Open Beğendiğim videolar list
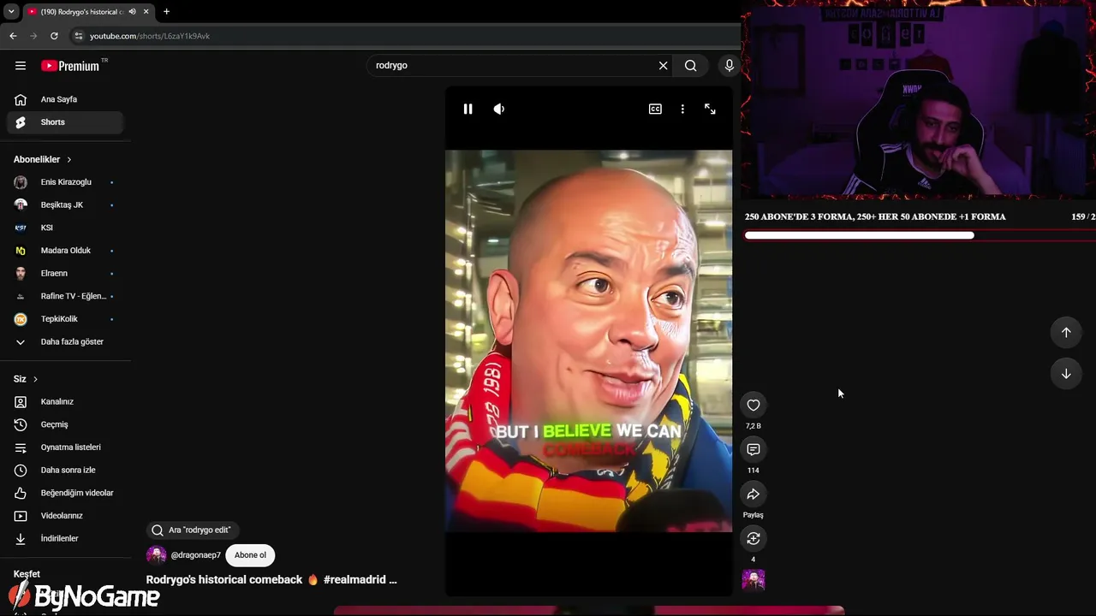This screenshot has width=1096, height=616. [x=65, y=493]
